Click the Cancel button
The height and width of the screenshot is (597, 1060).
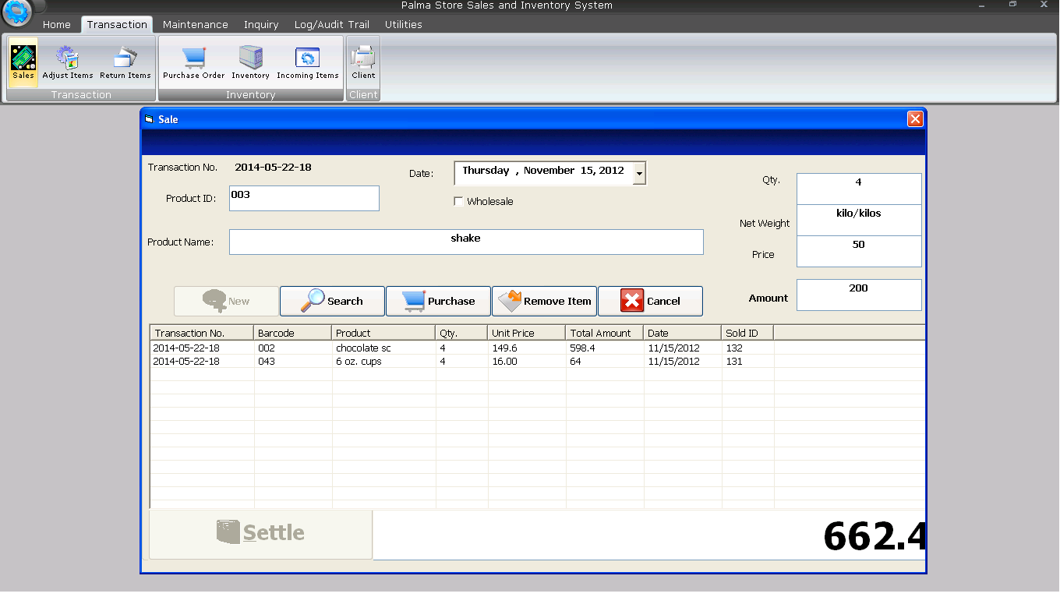pyautogui.click(x=650, y=301)
